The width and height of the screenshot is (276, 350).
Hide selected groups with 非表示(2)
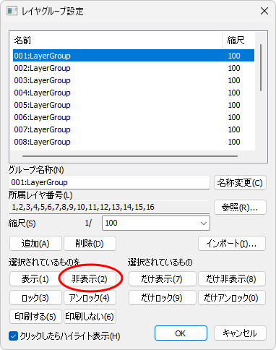[90, 279]
